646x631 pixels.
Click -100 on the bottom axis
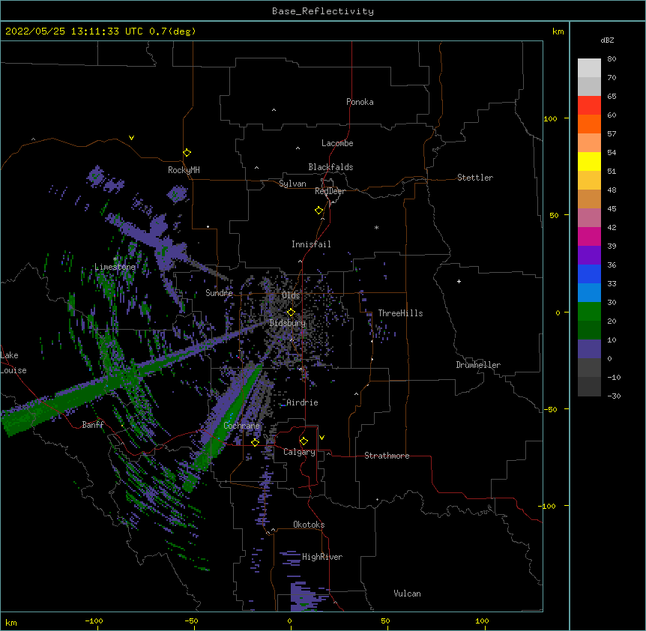coord(94,621)
